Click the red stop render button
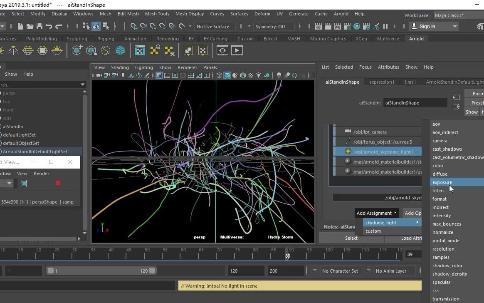The height and width of the screenshot is (303, 484). pos(58,183)
